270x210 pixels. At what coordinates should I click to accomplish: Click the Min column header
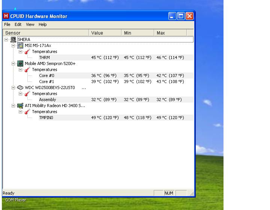(x=138, y=33)
